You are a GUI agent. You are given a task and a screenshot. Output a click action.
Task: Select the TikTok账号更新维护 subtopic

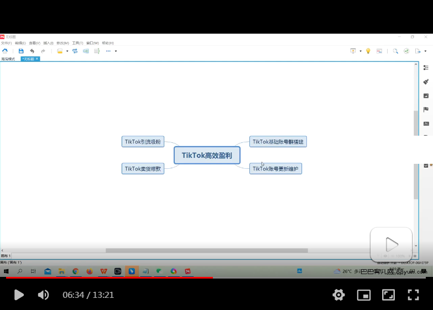tap(275, 169)
